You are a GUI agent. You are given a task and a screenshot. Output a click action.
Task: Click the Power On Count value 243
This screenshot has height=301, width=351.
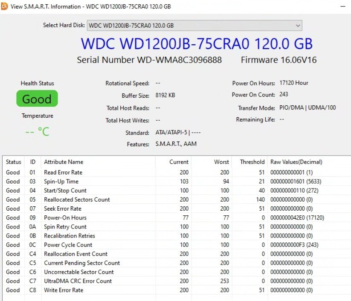[284, 94]
